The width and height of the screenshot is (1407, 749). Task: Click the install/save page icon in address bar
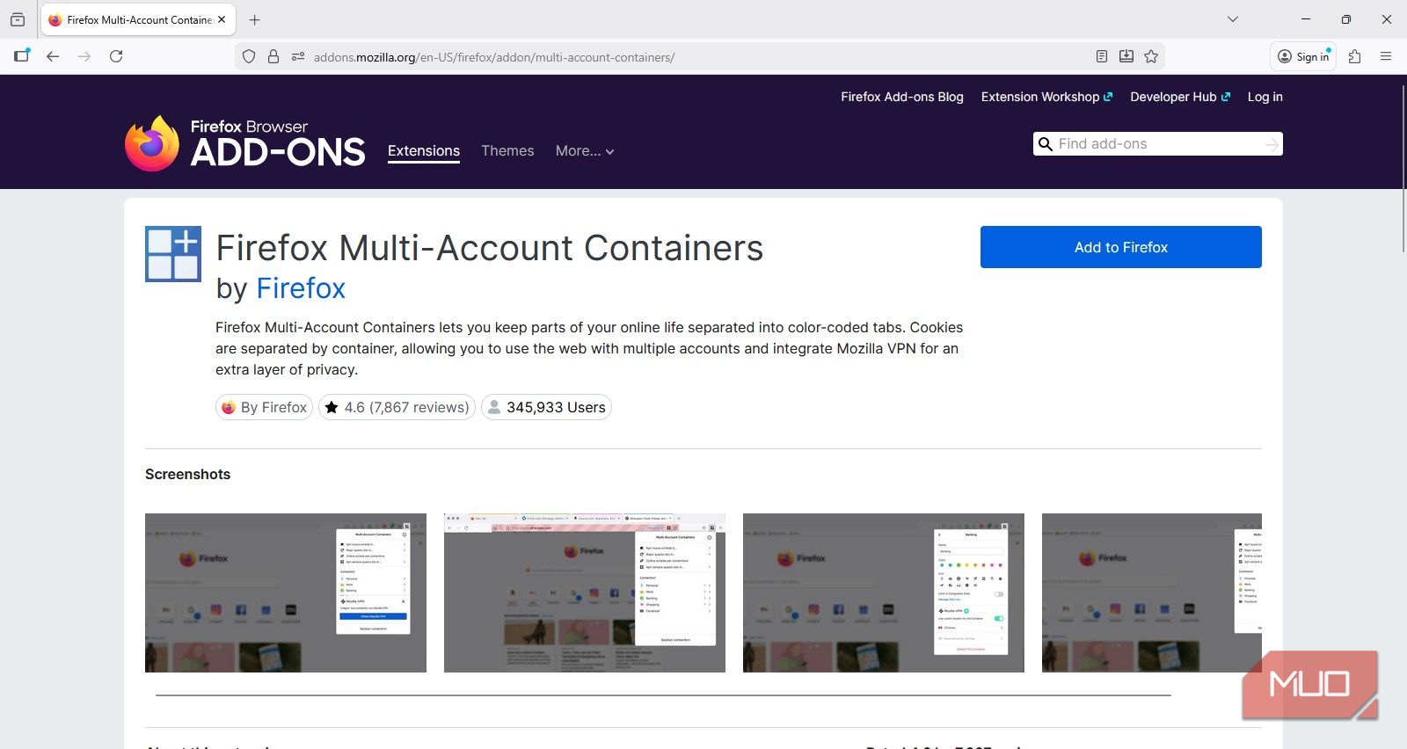pos(1126,56)
